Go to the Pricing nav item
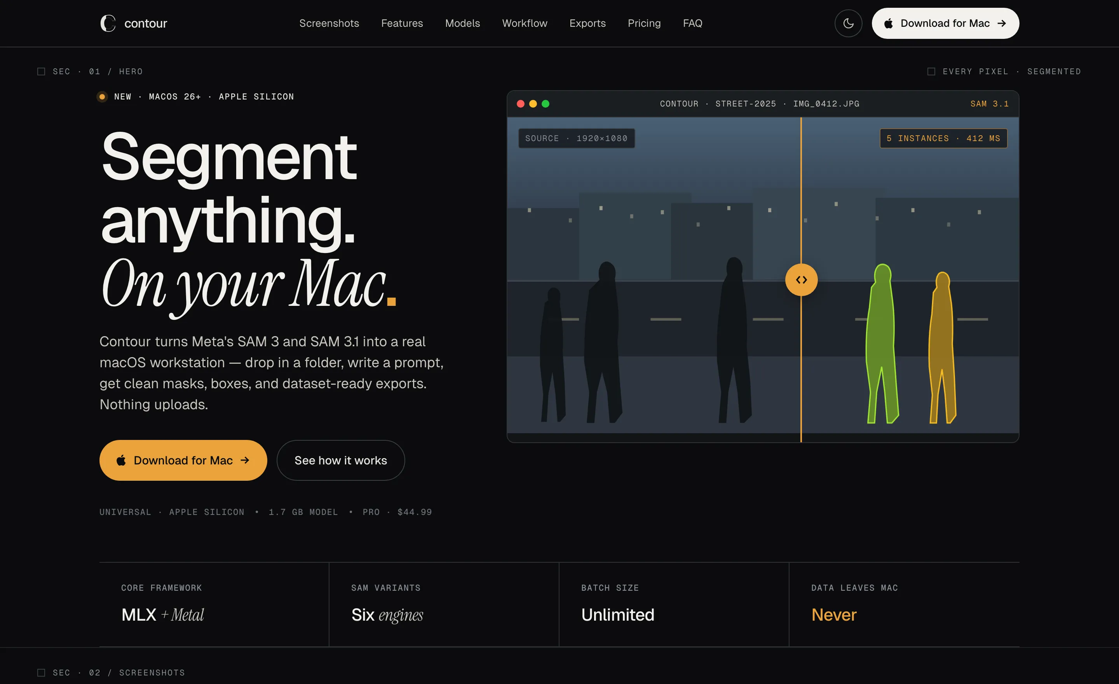Image resolution: width=1119 pixels, height=684 pixels. coord(644,23)
